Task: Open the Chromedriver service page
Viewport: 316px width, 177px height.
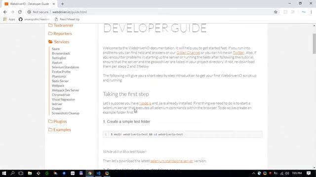Action: click(61, 95)
